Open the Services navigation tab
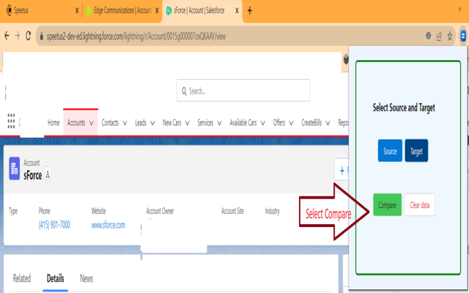The height and width of the screenshot is (293, 469). coord(205,123)
